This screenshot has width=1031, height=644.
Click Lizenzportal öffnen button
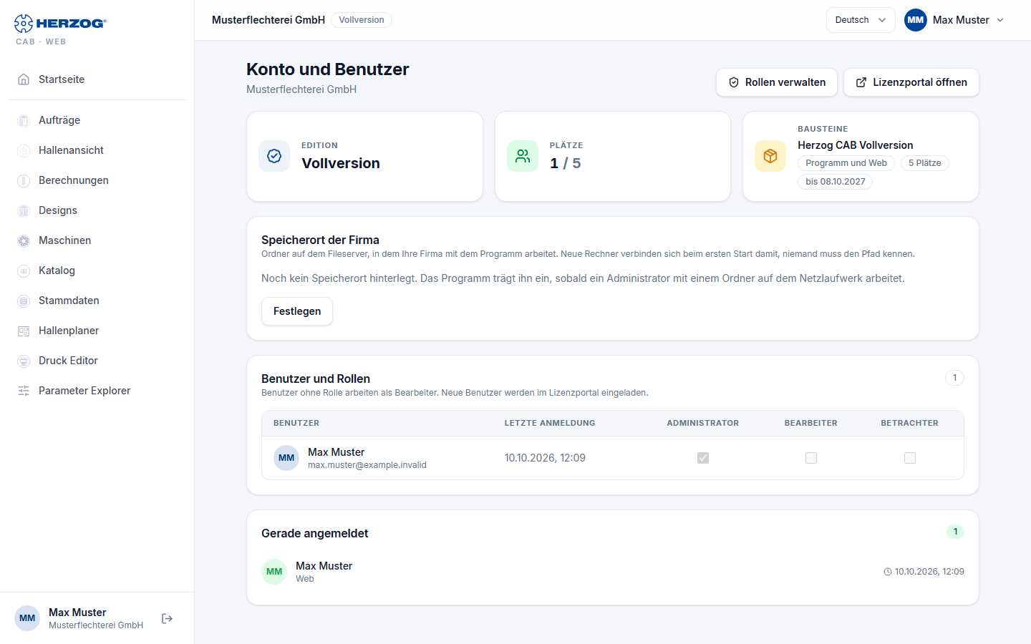coord(911,82)
